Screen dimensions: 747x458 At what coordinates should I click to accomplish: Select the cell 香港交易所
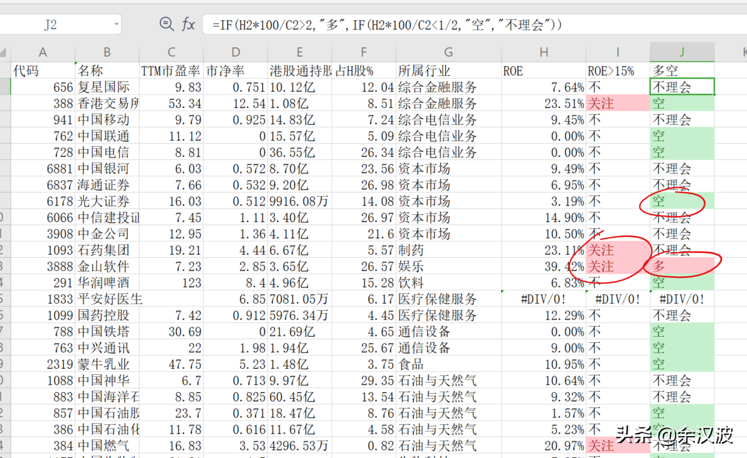(x=108, y=103)
